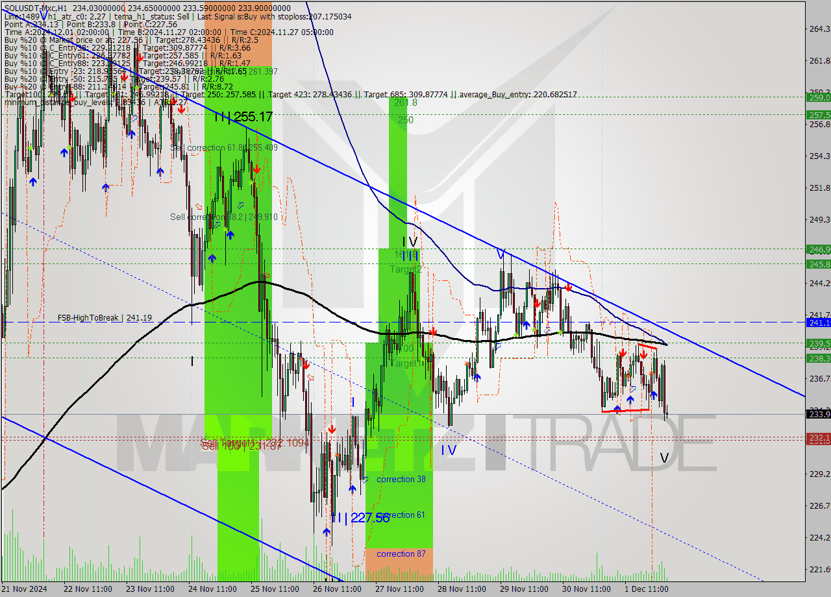Click the current price tag 233.9 on the axis
Screen dimensions: 831x597
point(819,414)
